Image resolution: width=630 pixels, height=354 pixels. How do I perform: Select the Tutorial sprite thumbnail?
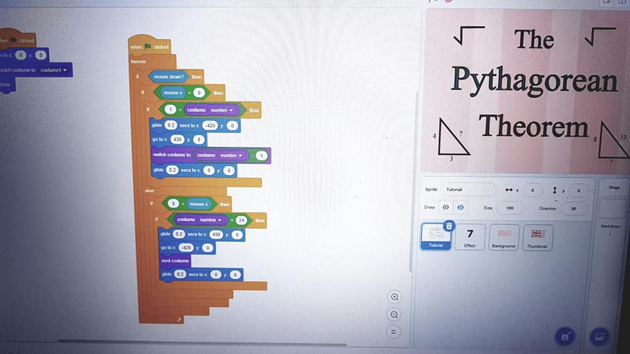click(x=436, y=237)
